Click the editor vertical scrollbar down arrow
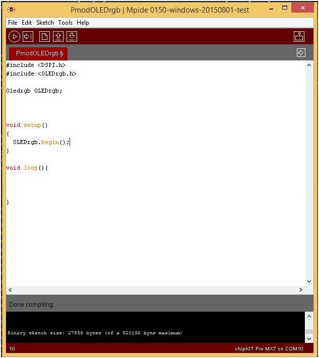 pos(309,281)
